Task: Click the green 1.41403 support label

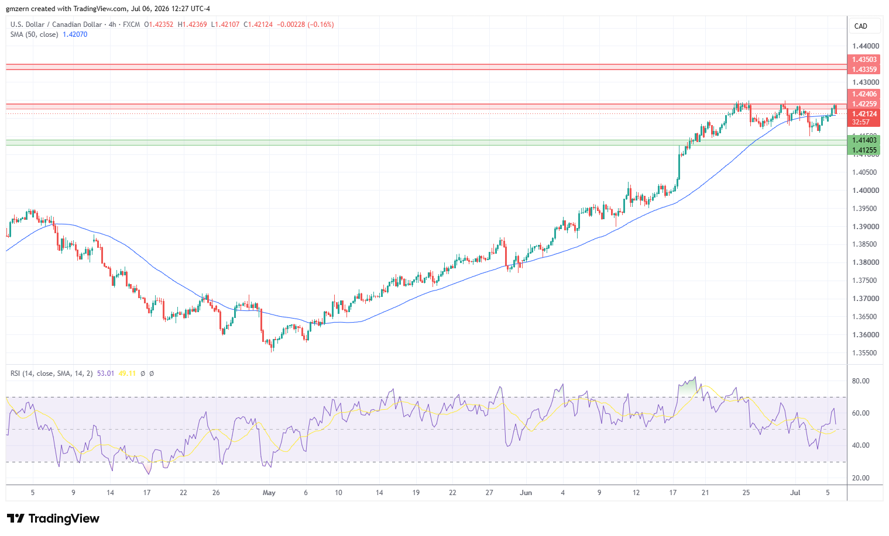Action: tap(864, 140)
